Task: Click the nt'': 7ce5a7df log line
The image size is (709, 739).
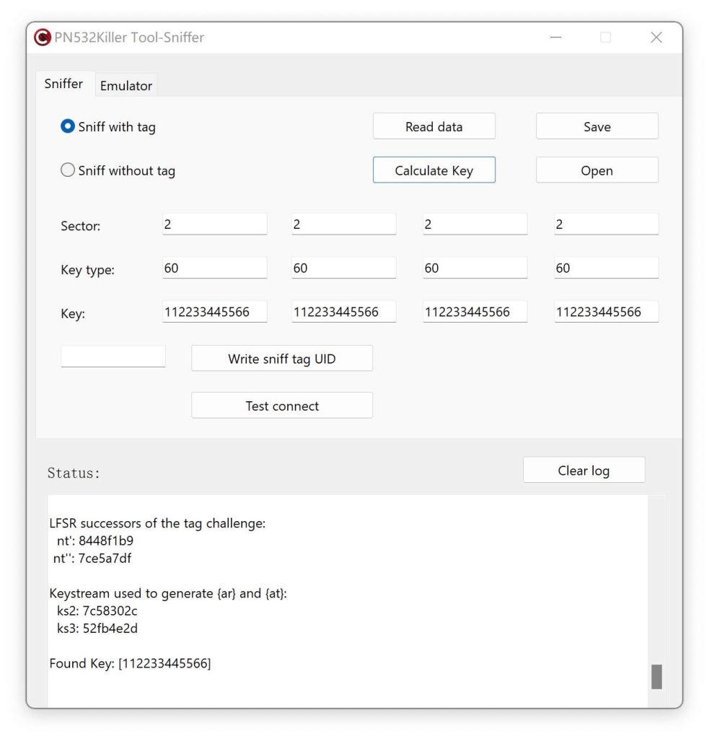Action: pyautogui.click(x=92, y=558)
